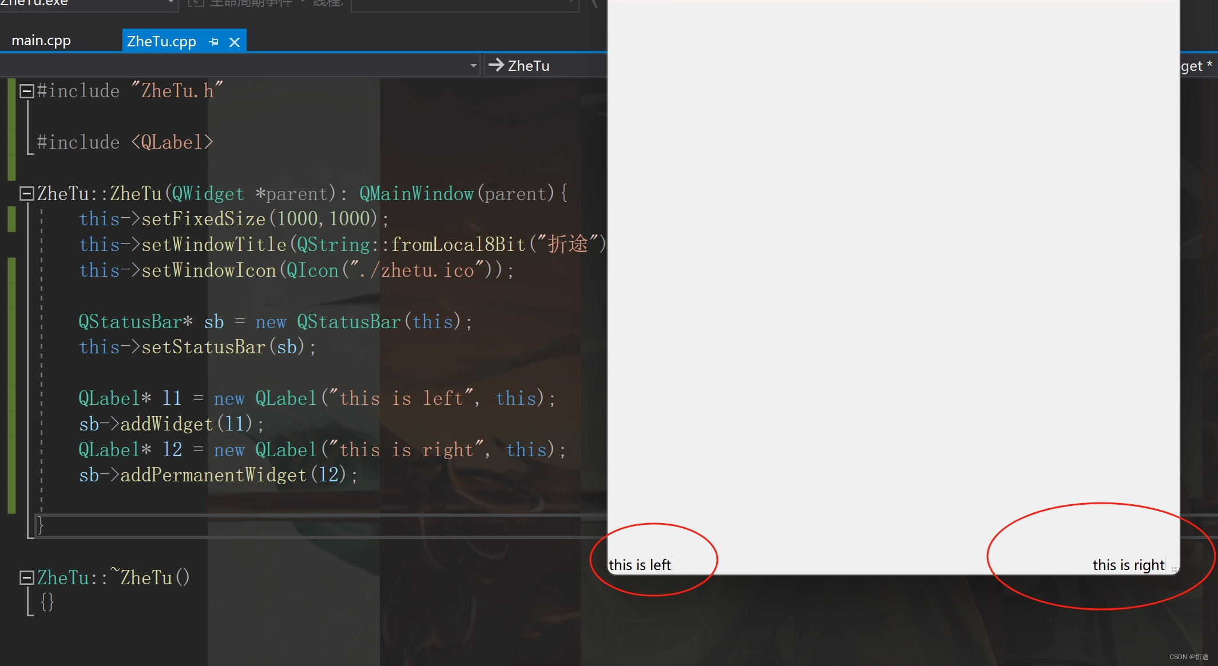Click the navigation arrow to ZheTu function
1218x666 pixels.
[x=497, y=65]
